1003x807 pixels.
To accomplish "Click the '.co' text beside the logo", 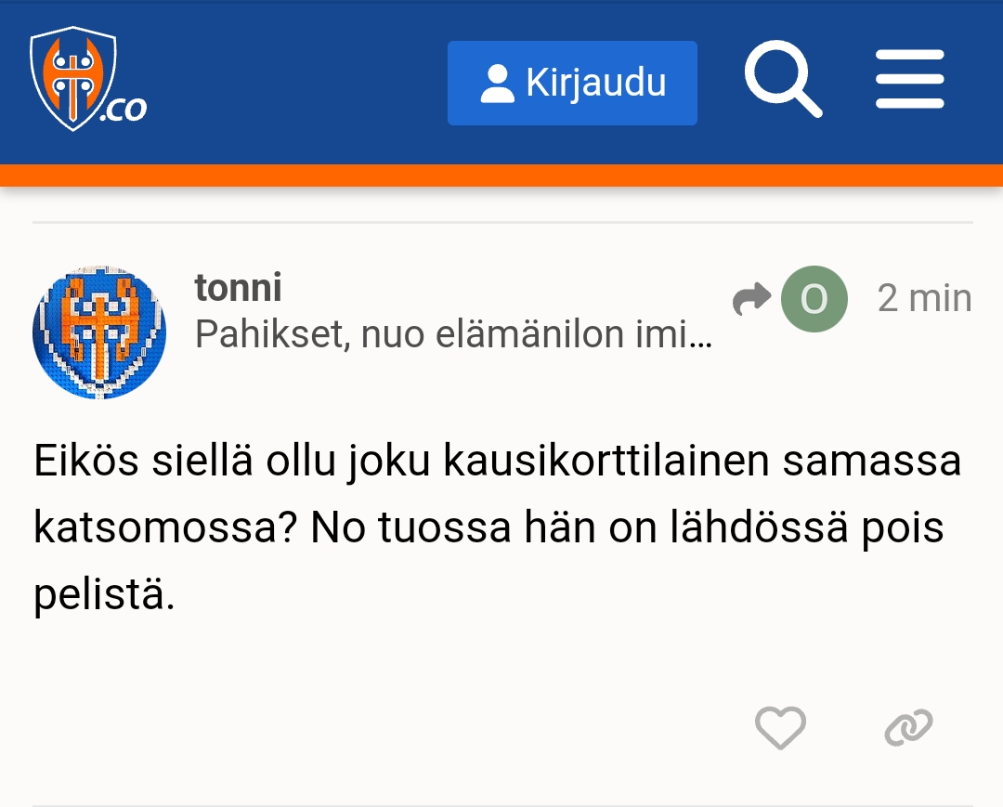I will point(123,110).
